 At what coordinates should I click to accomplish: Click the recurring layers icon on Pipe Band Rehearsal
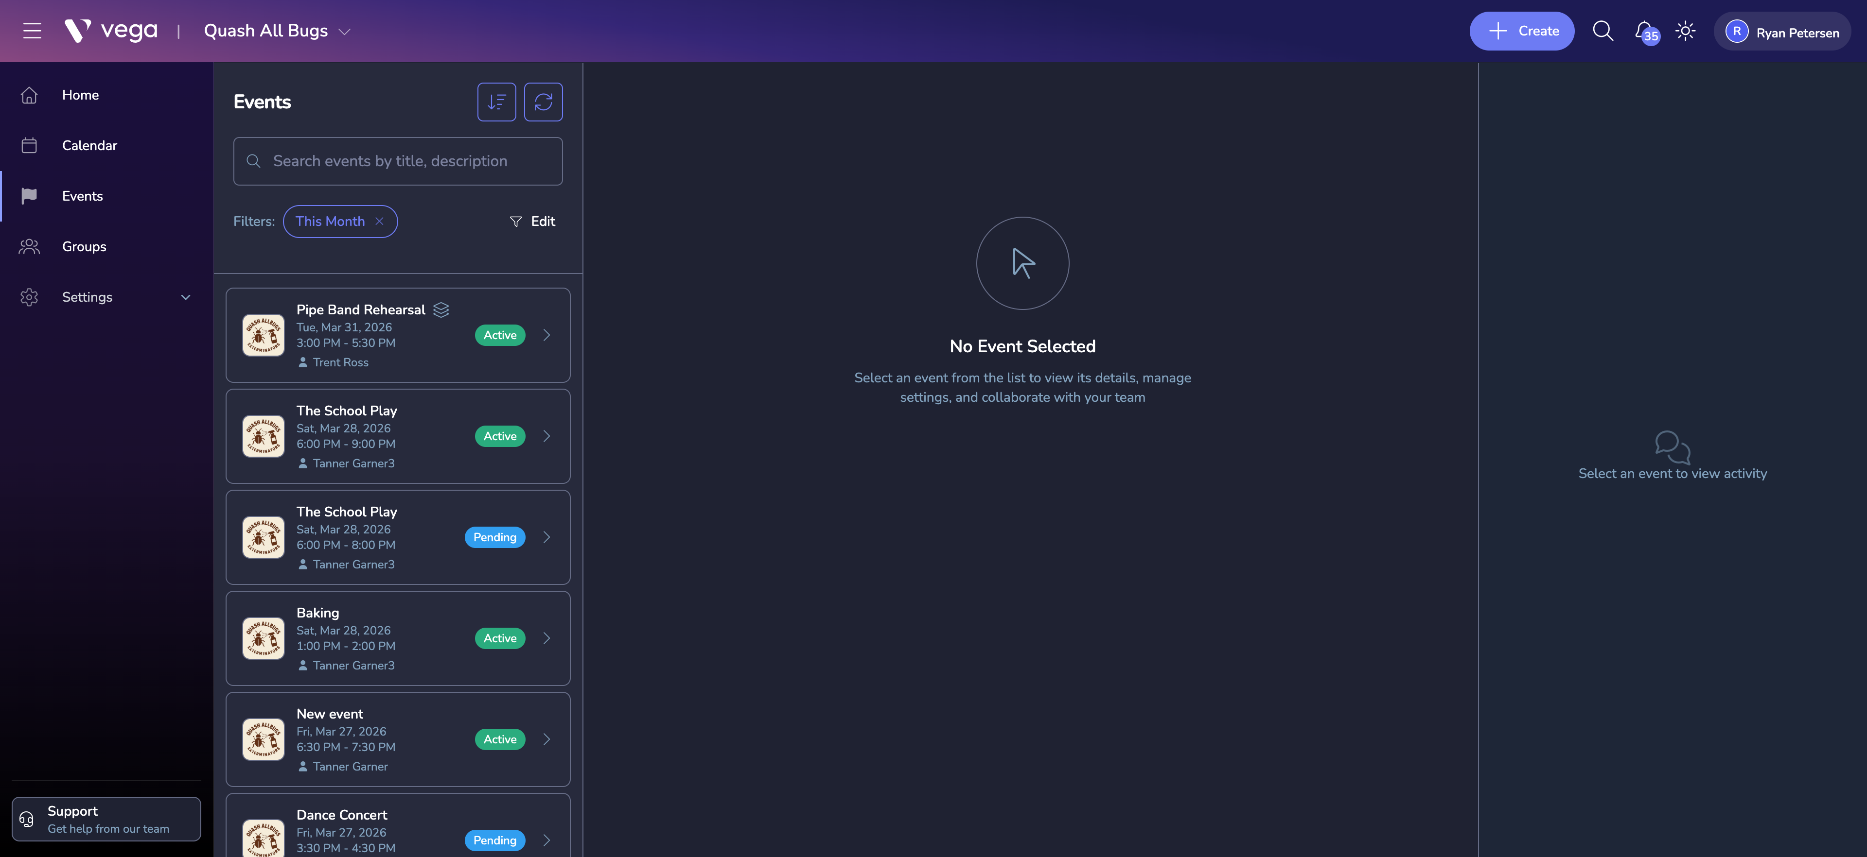point(440,310)
